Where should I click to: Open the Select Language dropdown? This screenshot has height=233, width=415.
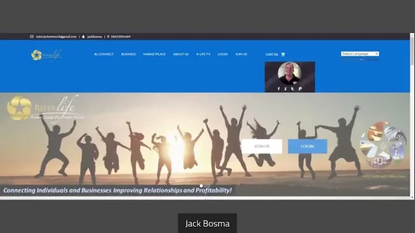[360, 54]
